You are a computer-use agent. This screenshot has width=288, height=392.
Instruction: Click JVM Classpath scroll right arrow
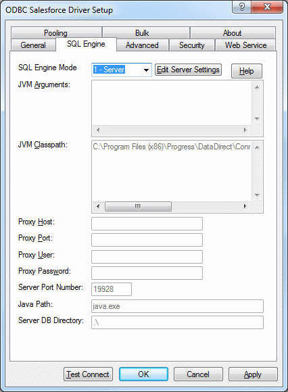point(245,207)
